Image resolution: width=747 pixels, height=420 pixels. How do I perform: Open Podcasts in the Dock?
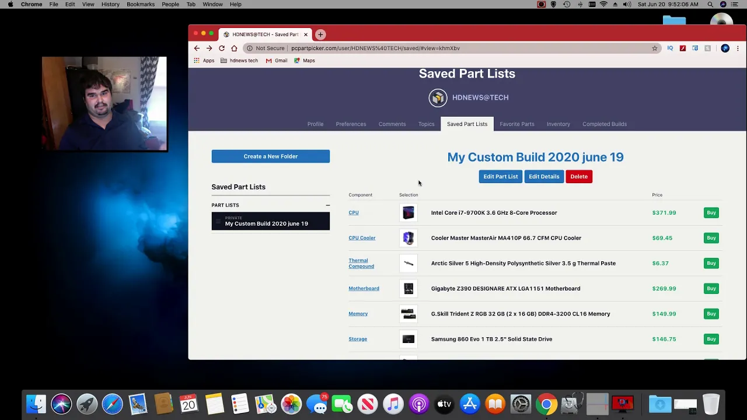click(418, 404)
